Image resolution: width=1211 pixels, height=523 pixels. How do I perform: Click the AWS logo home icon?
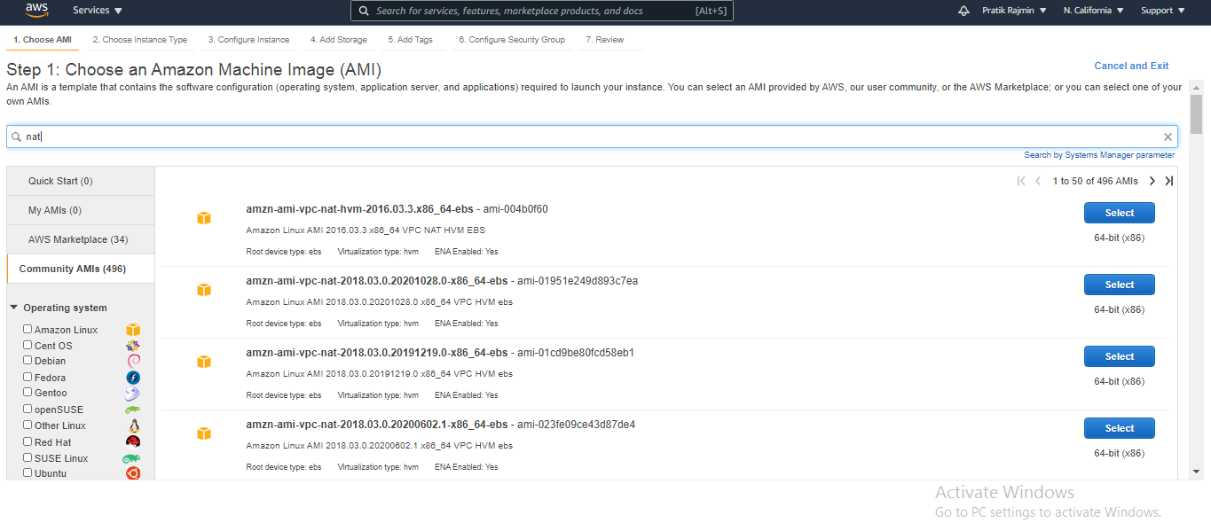36,11
